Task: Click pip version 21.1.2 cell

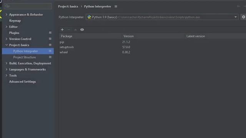Action: click(x=126, y=42)
